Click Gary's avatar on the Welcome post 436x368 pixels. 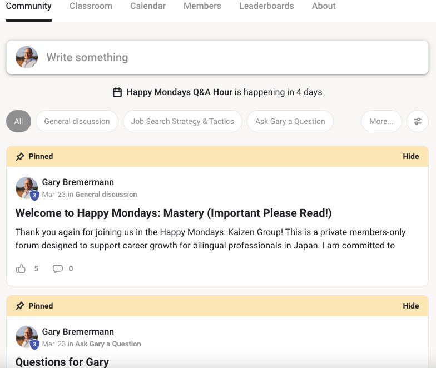click(27, 188)
